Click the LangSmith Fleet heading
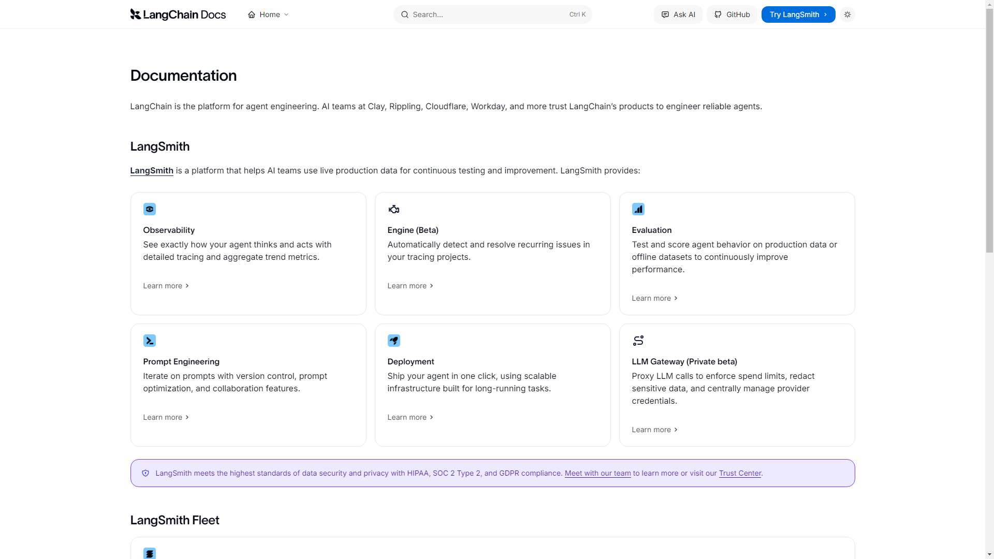Screen dimensions: 994x559 point(174,520)
